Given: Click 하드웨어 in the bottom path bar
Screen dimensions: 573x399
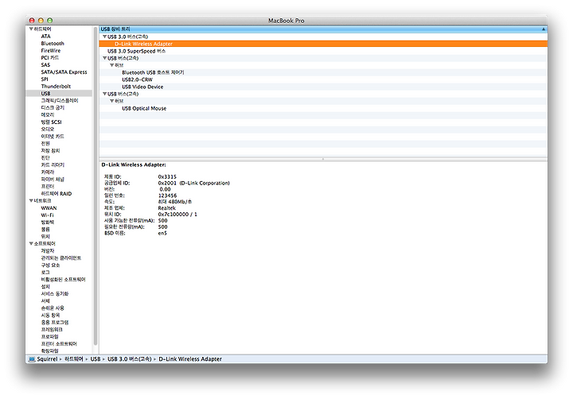Looking at the screenshot, I should (x=74, y=358).
